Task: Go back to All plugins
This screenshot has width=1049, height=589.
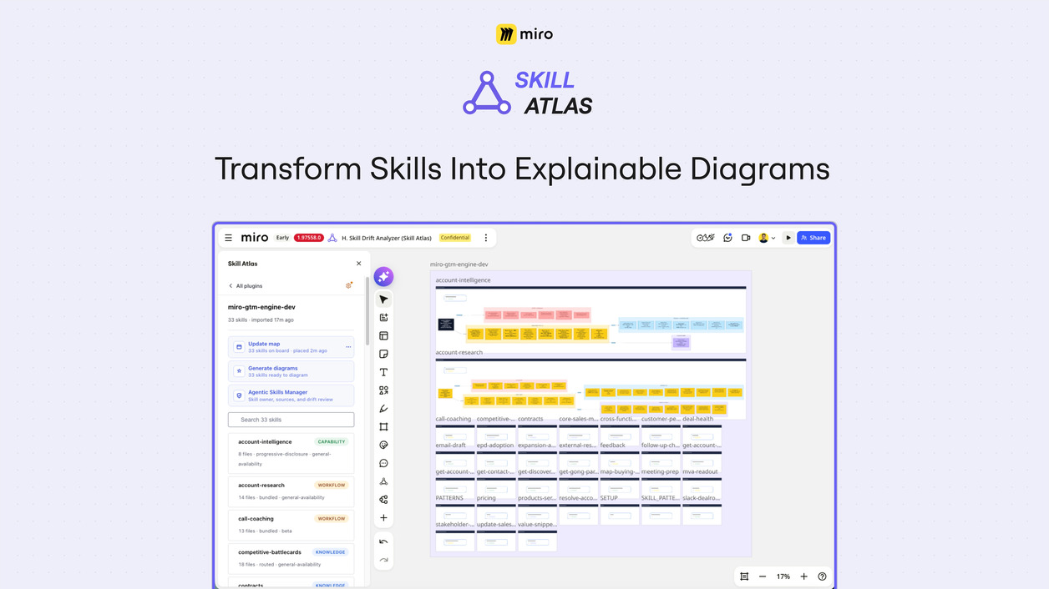Action: point(246,286)
